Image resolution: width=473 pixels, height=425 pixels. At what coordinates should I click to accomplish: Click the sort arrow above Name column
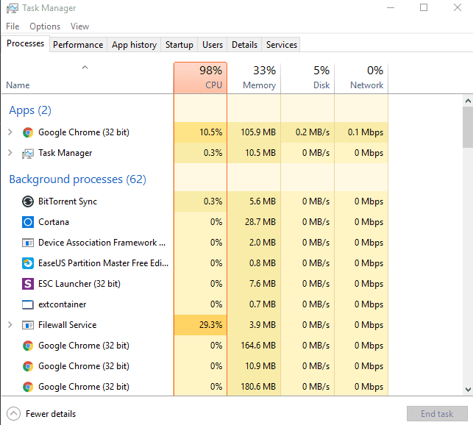[85, 68]
